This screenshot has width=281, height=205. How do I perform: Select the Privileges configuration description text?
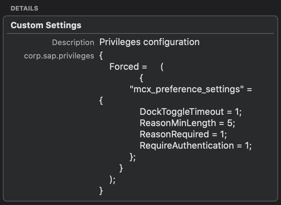click(149, 42)
